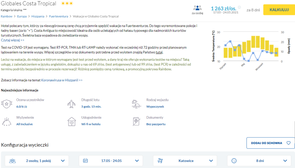The image size is (295, 168).
Task: Click the 'DODAJ DO SCHOWKA' button
Action: tap(271, 143)
